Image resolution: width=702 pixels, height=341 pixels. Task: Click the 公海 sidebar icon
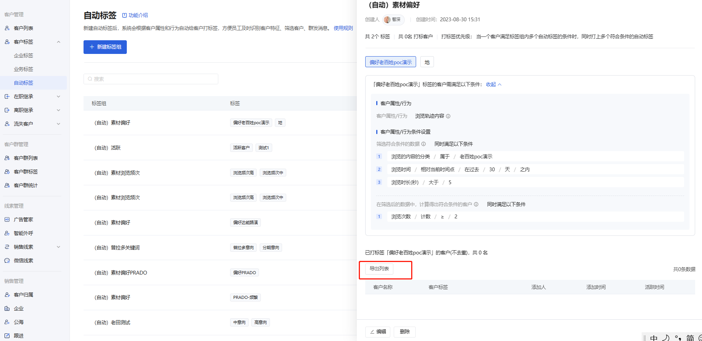click(7, 322)
